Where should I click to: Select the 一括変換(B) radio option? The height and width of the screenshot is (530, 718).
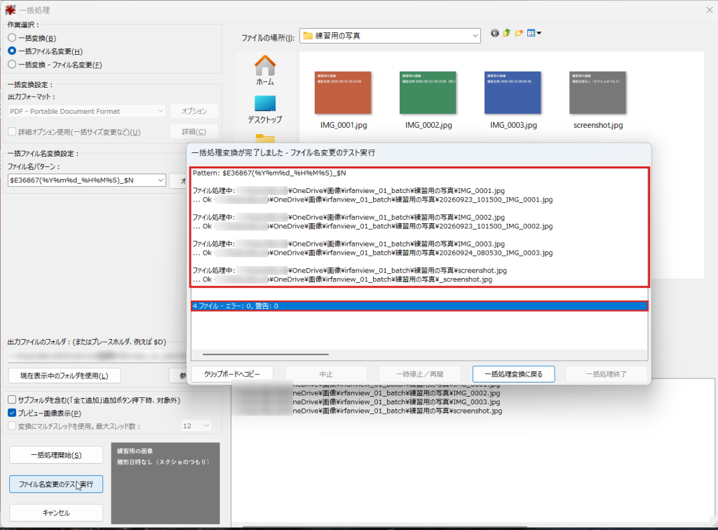[13, 38]
